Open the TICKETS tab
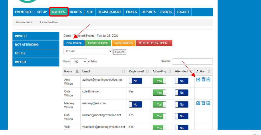Image resolution: width=261 pixels, height=135 pixels. (x=75, y=12)
